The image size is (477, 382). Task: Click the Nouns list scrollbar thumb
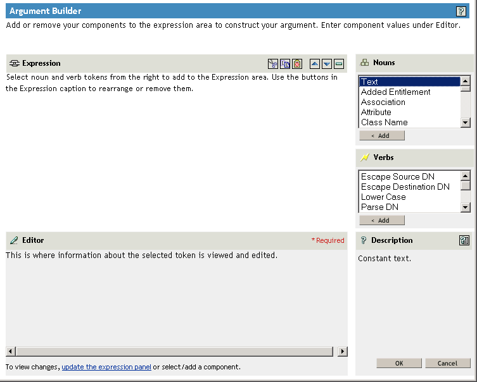465,89
